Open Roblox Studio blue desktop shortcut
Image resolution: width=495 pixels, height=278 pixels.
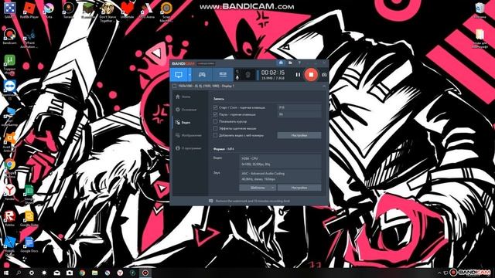9,246
